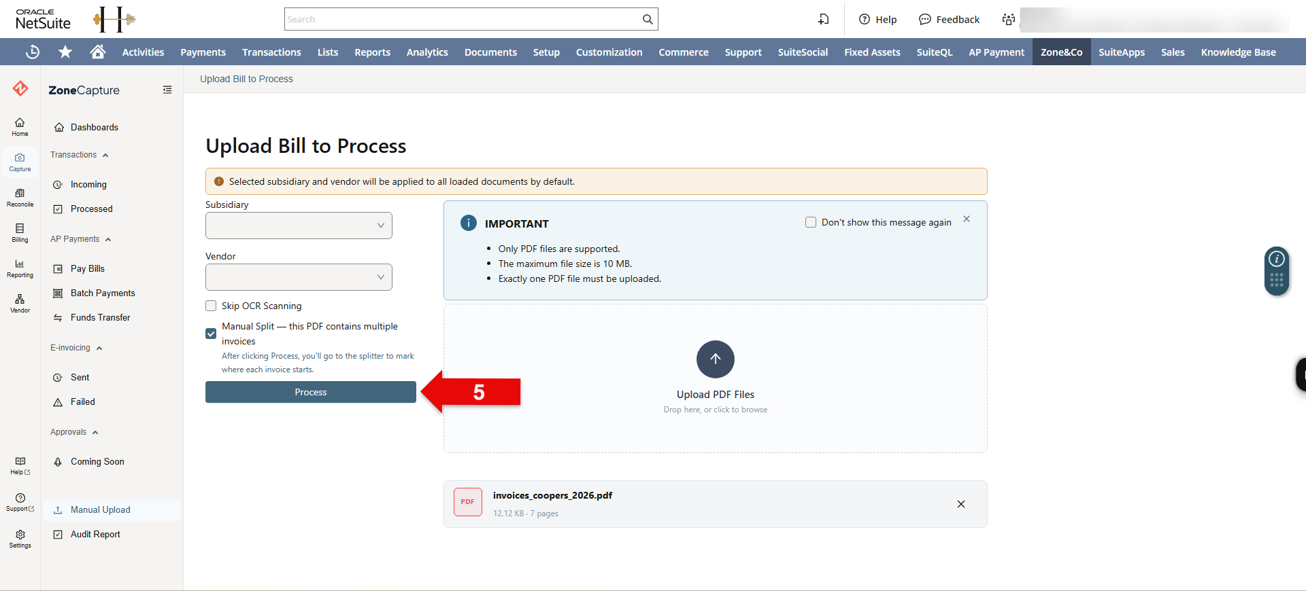Screen dimensions: 1306x591
Task: Open the Shortcuts star icon
Action: pyautogui.click(x=65, y=52)
